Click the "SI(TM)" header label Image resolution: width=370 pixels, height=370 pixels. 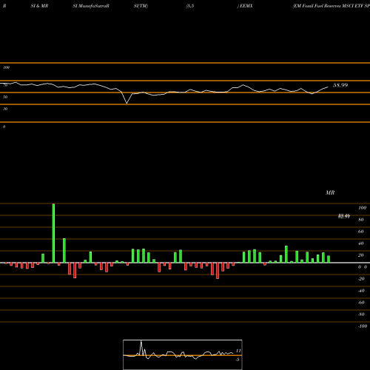tap(141, 6)
